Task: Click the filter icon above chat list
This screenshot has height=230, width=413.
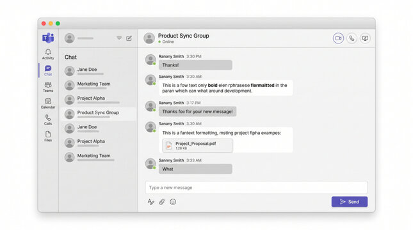Action: (x=119, y=38)
